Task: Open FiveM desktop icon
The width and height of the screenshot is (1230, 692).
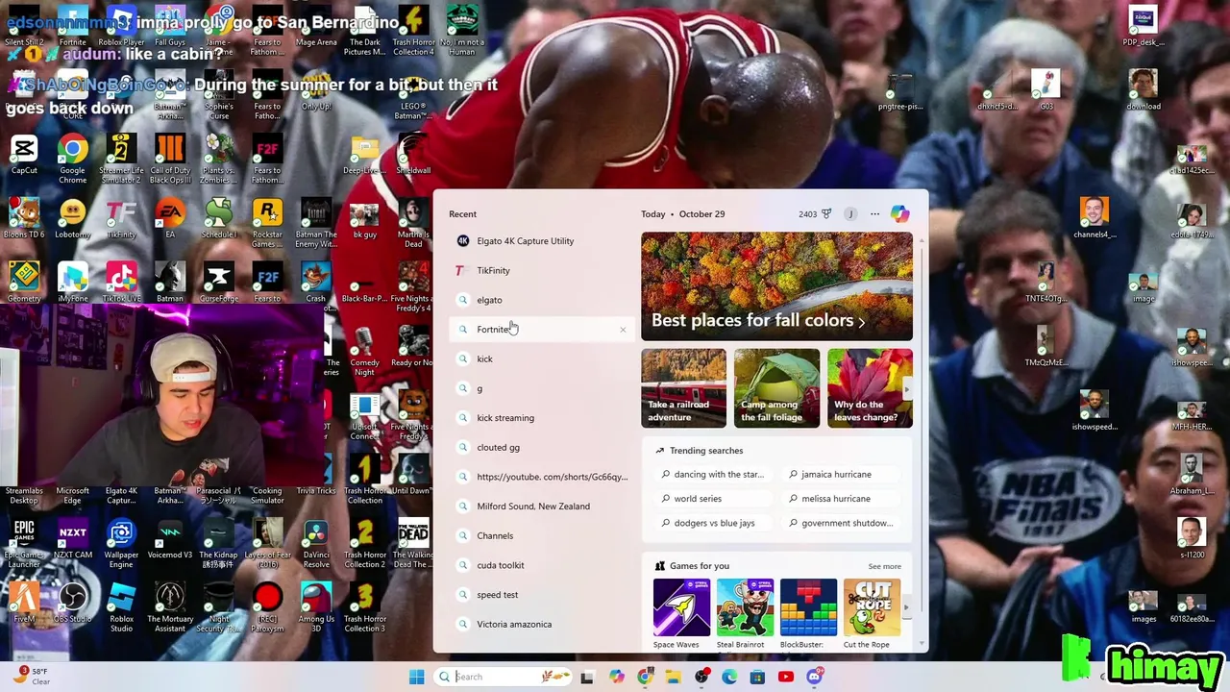Action: pos(24,603)
